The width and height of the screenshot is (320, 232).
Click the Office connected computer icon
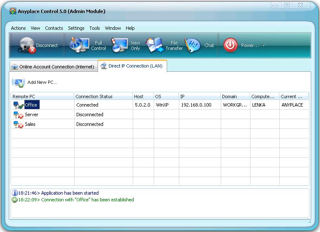click(x=18, y=105)
